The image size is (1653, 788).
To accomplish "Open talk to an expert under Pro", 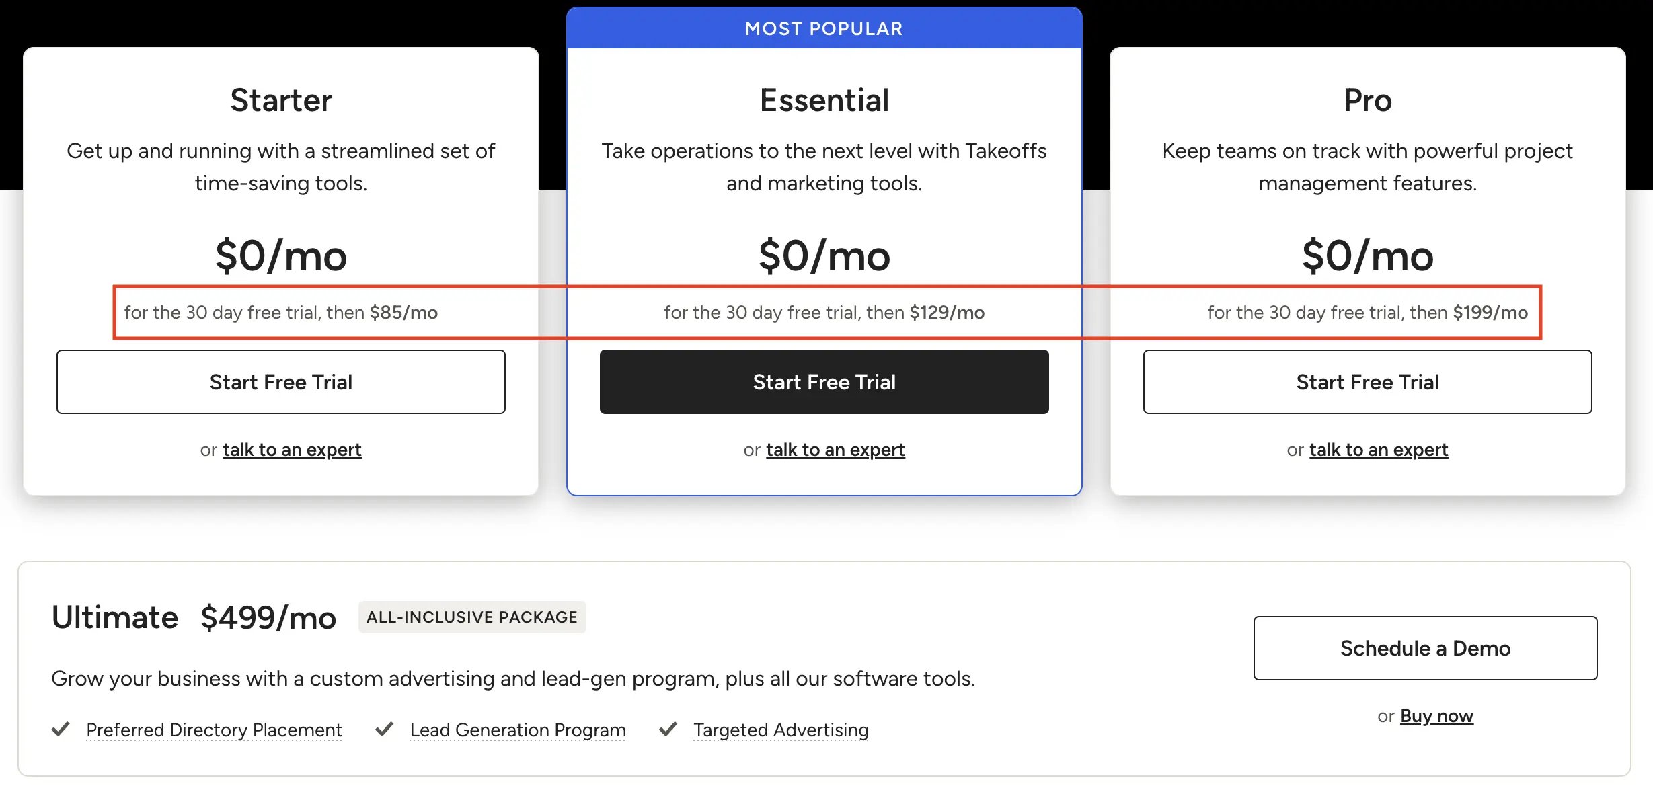I will pos(1378,449).
